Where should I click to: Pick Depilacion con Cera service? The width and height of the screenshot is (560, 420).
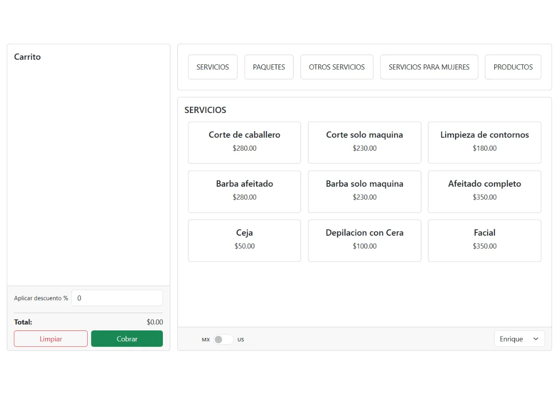[364, 240]
